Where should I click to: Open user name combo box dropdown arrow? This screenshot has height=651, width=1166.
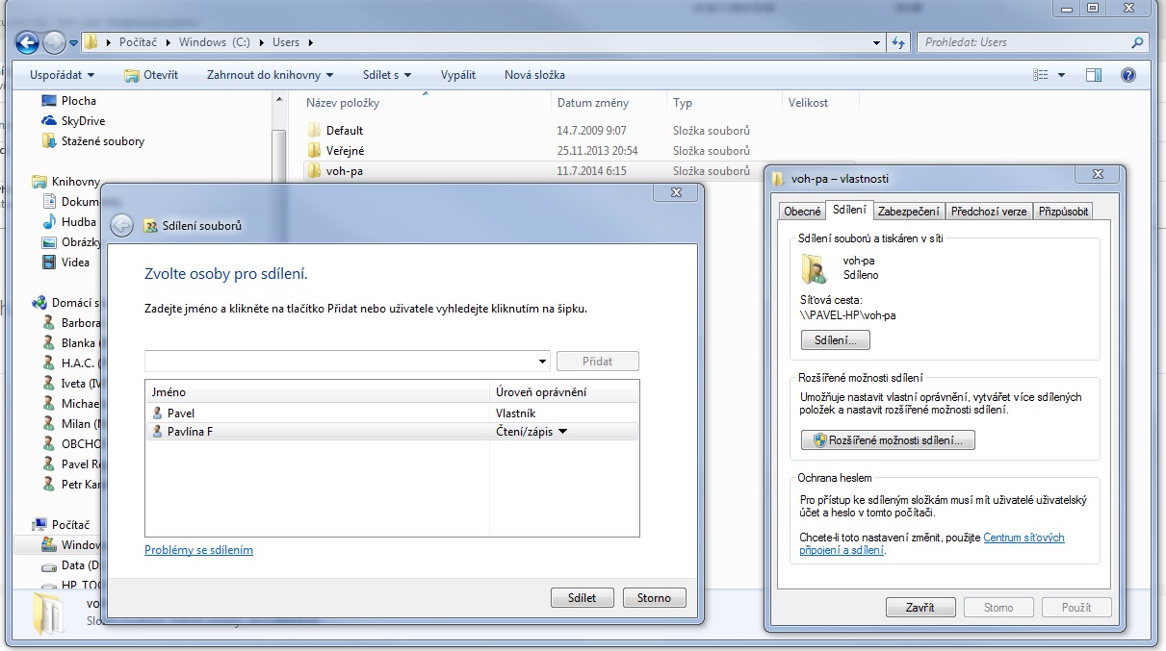pyautogui.click(x=544, y=362)
